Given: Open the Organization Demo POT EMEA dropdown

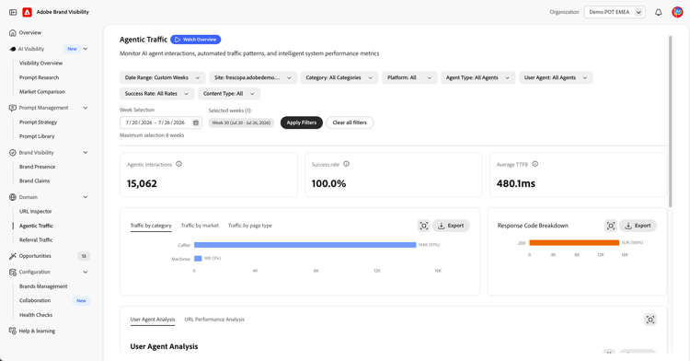Looking at the screenshot, I should click(615, 12).
